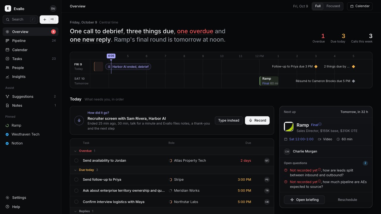The image size is (381, 214).
Task: Click info icon on leads split question
Action: tap(319, 169)
